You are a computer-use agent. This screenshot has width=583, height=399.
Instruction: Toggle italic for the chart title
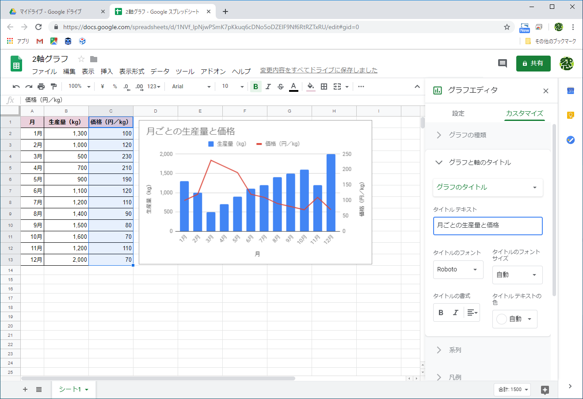pyautogui.click(x=456, y=312)
